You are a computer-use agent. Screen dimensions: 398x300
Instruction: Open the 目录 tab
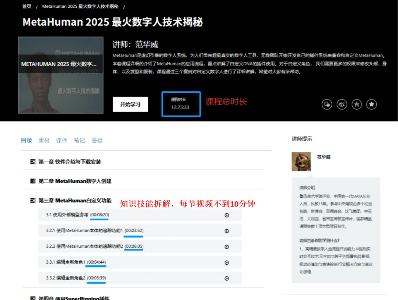27,140
